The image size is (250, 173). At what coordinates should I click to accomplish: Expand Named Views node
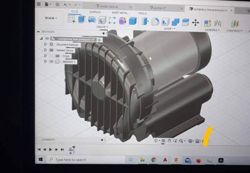pyautogui.click(x=46, y=50)
